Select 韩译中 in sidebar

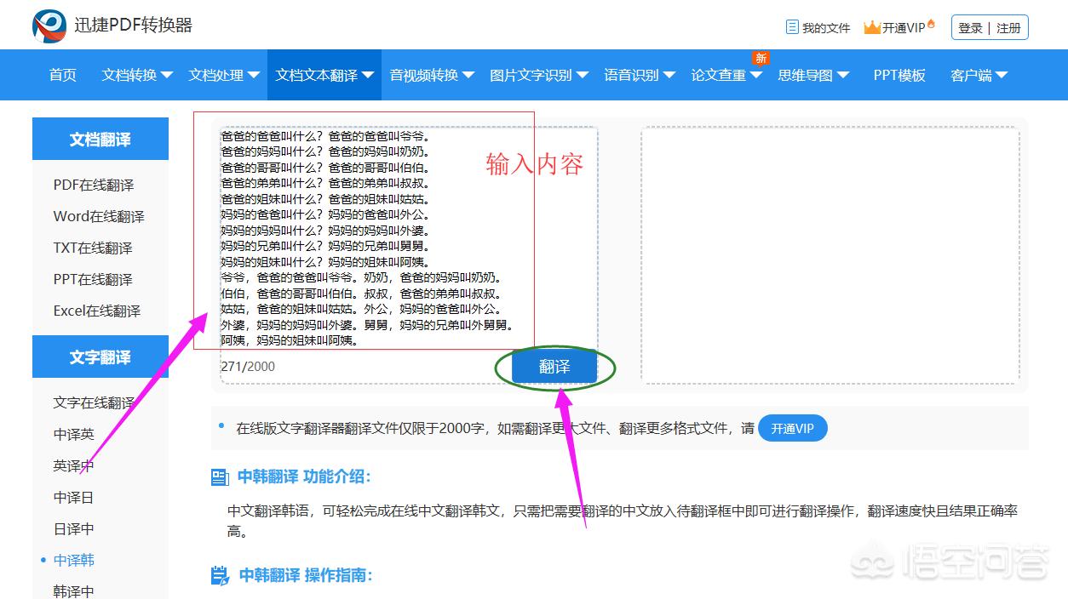[x=74, y=590]
